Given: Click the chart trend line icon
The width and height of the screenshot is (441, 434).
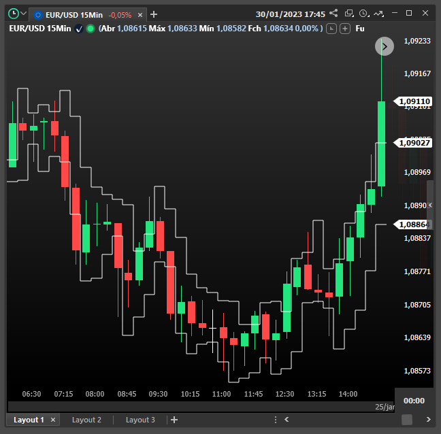Looking at the screenshot, I should click(x=378, y=13).
